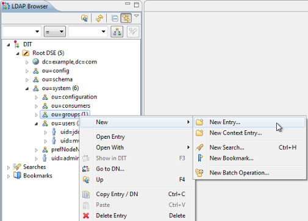Collapse the ou=users entry
Viewport: 308px width, 221px height.
(x=37, y=124)
